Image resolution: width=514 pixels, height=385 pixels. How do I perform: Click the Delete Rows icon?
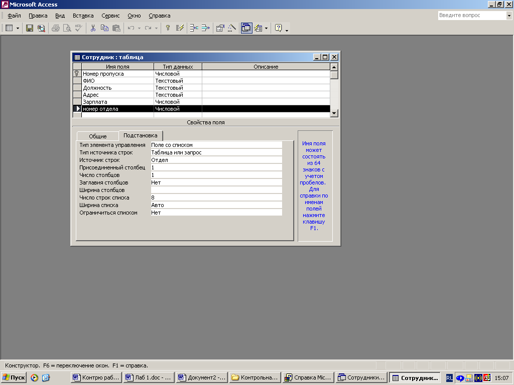click(x=205, y=28)
